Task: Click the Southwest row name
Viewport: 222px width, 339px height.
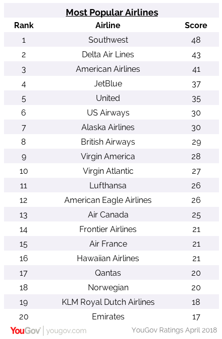Action: click(x=108, y=40)
